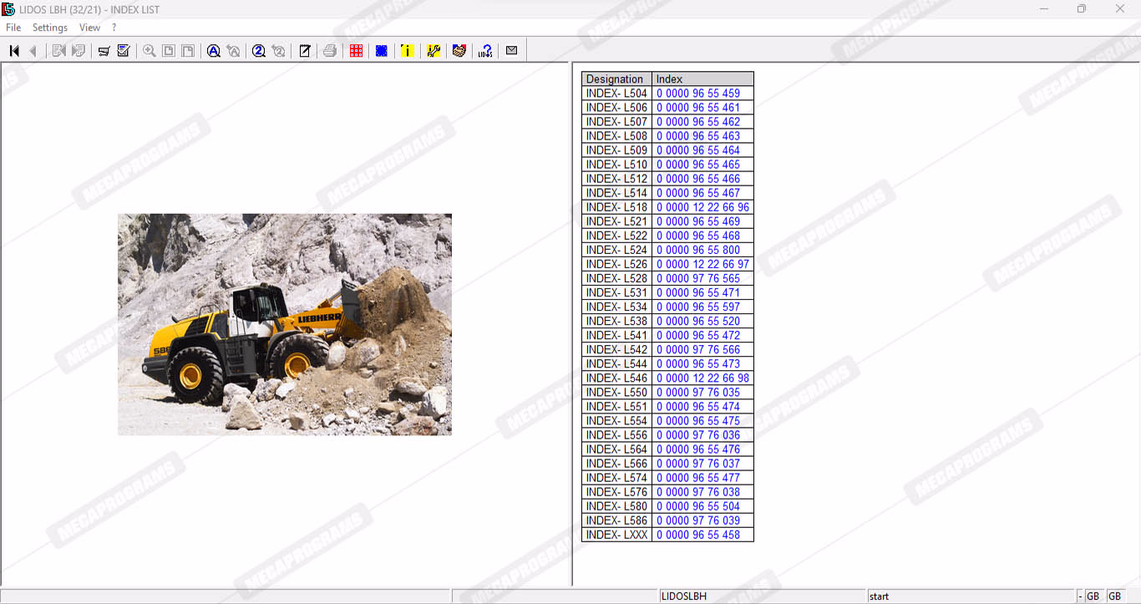Open index link 0 0000 97 76 565

tap(698, 278)
